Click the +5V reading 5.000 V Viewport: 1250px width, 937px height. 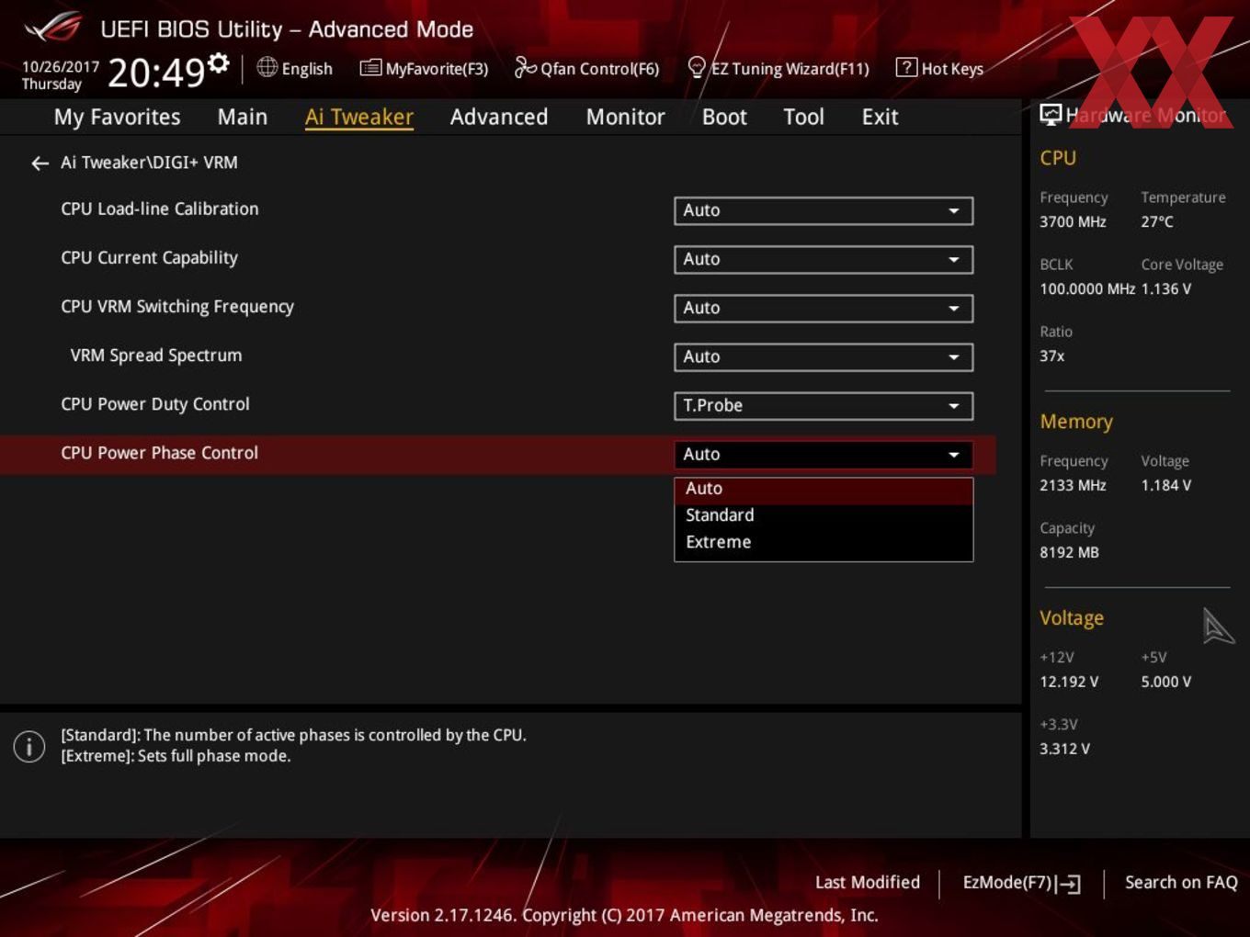tap(1166, 683)
